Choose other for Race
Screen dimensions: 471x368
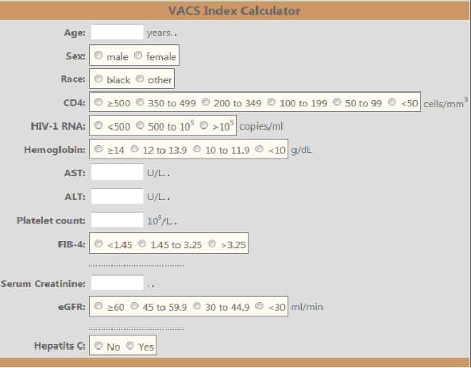coord(140,79)
